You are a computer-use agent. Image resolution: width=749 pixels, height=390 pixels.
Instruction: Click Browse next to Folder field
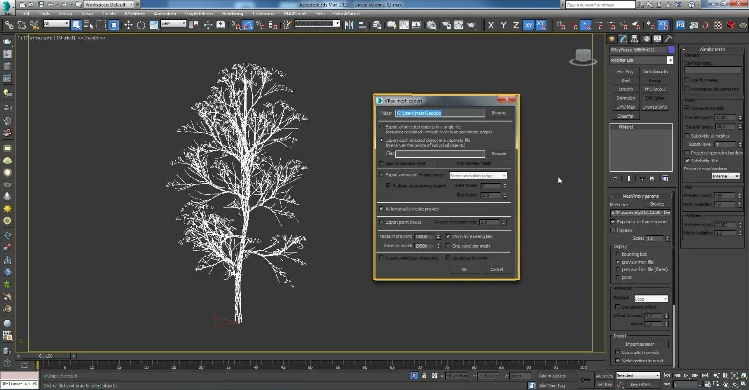499,113
